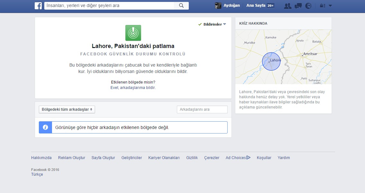Open the Hakkımızda footer link
365x193 pixels.
41,158
